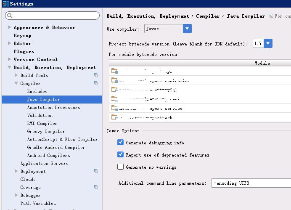The height and width of the screenshot is (210, 291).
Task: Click project-level icon beside Coverage item
Action: 96,187
